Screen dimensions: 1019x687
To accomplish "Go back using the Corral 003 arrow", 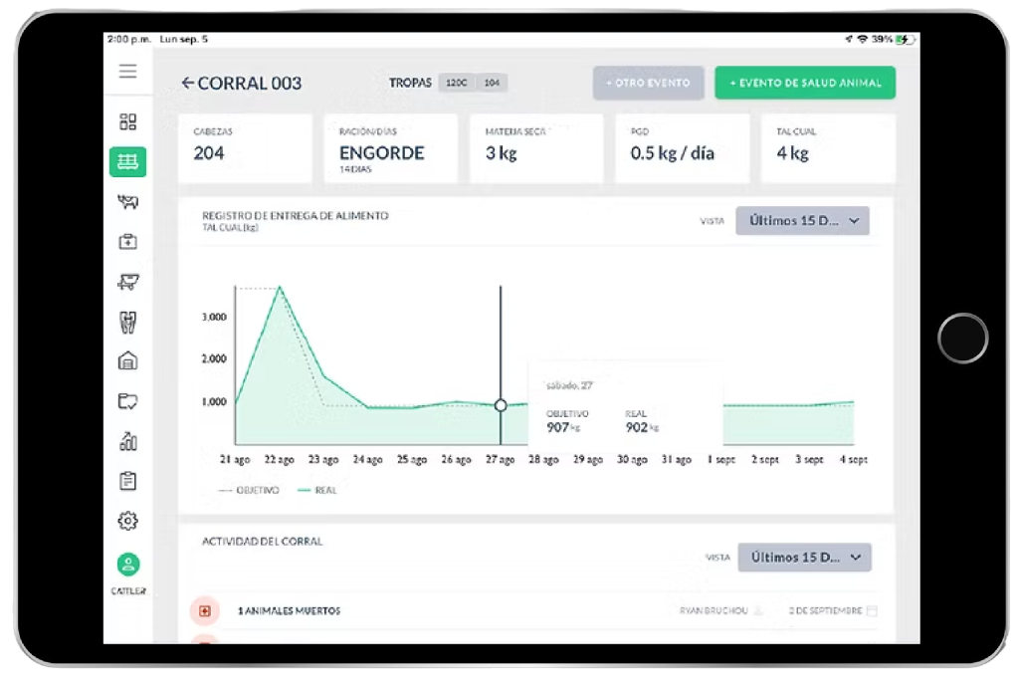I will point(187,84).
